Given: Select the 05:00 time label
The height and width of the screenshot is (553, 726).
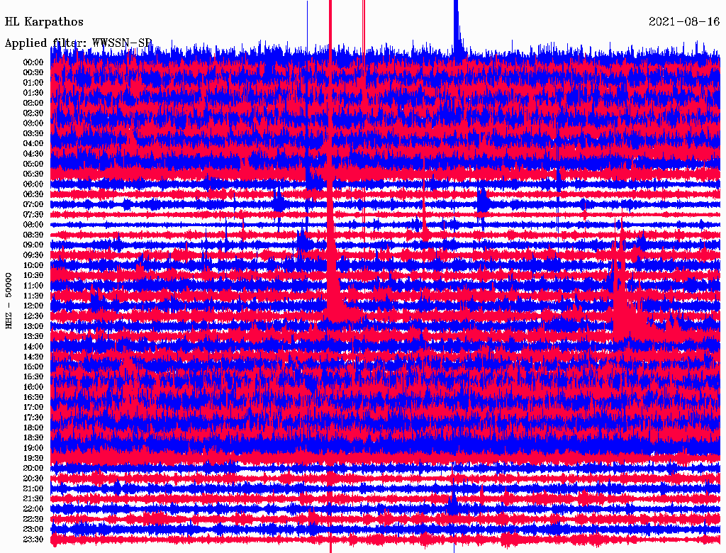Looking at the screenshot, I should 33,164.
